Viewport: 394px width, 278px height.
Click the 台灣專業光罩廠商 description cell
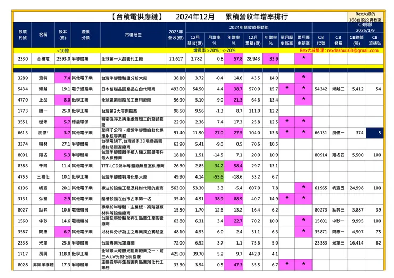click(133, 243)
